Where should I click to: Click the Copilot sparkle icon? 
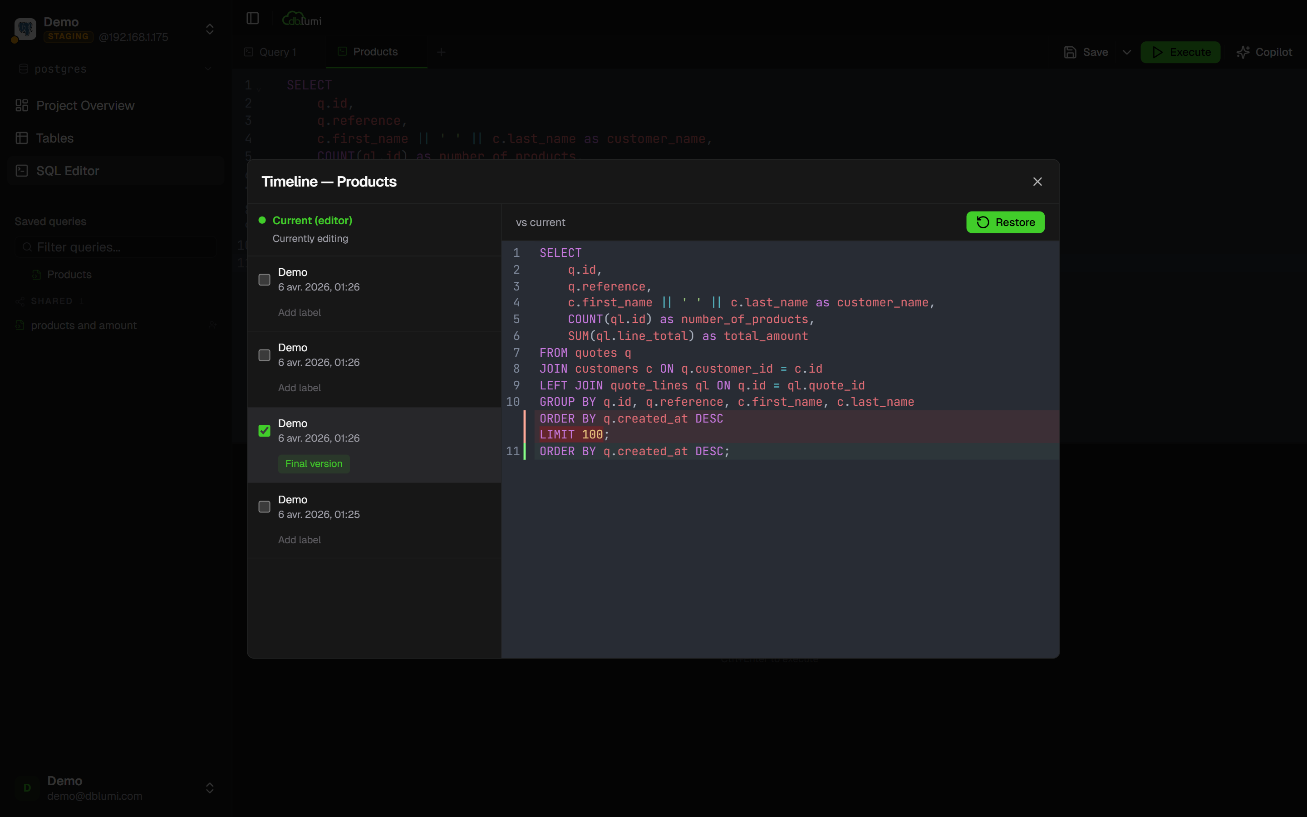[1243, 52]
